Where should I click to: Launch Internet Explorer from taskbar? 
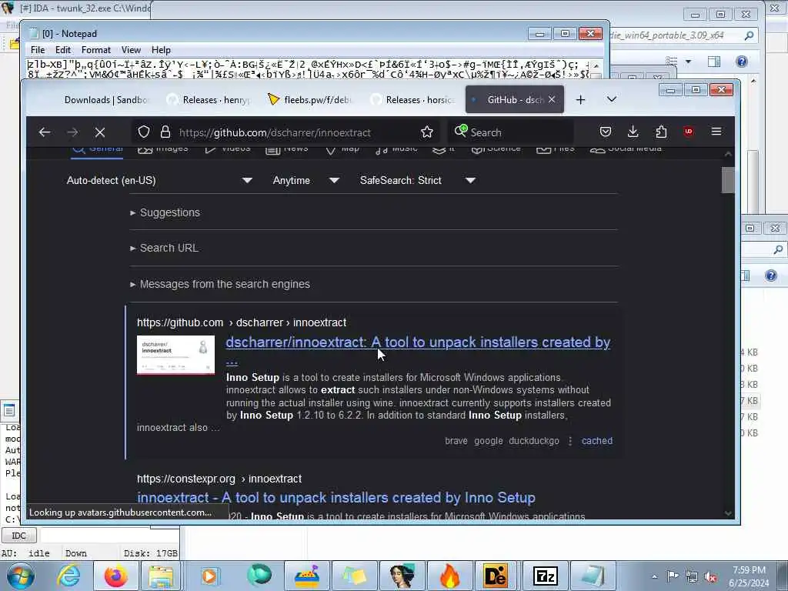tap(68, 576)
